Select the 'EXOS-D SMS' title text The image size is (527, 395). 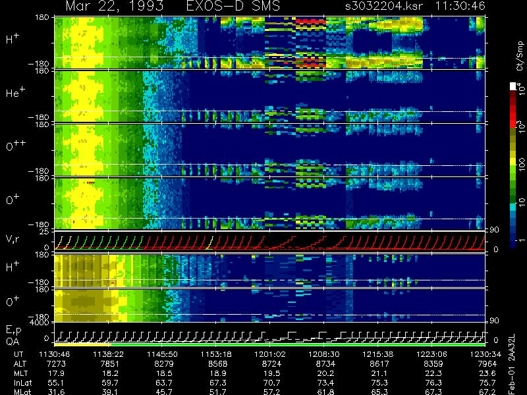click(233, 6)
